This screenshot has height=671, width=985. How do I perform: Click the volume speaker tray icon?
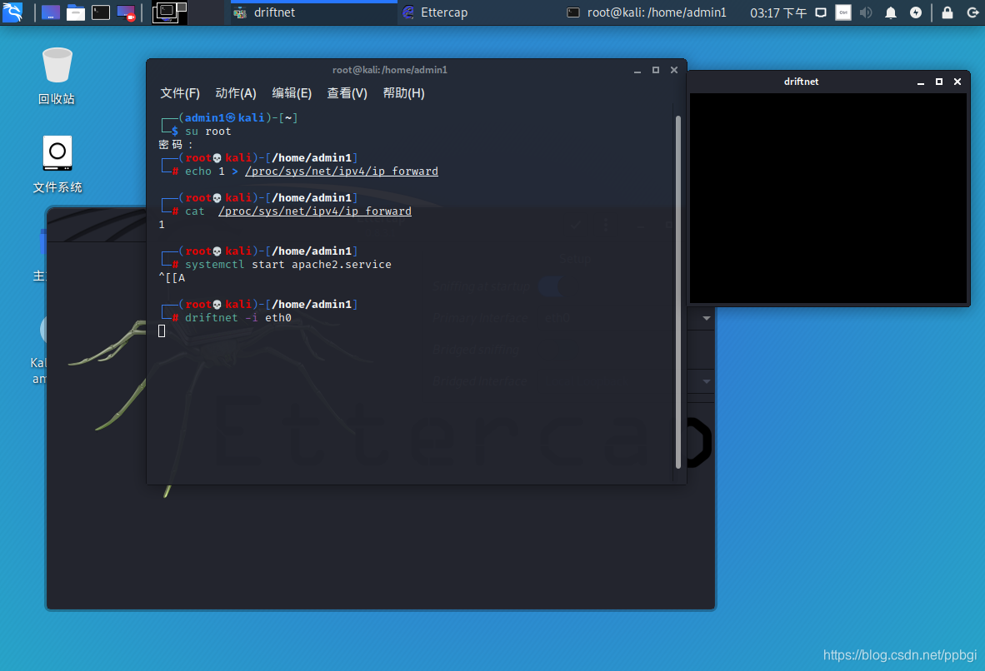(867, 12)
